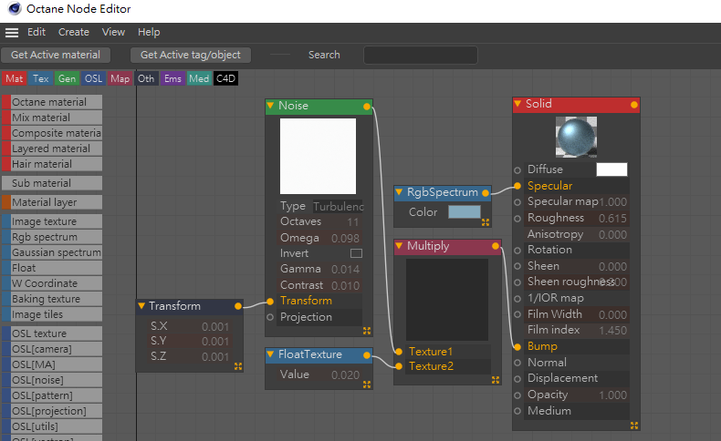Collapse the Noise node triangle
The width and height of the screenshot is (721, 441).
(270, 106)
